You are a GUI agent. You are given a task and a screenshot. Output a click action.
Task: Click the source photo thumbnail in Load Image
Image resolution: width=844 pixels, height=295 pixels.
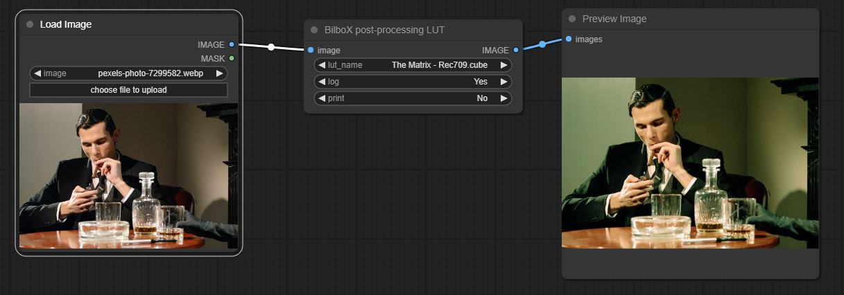tap(128, 177)
